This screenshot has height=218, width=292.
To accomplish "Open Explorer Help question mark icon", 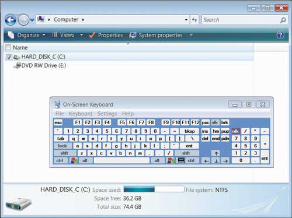I will point(280,35).
